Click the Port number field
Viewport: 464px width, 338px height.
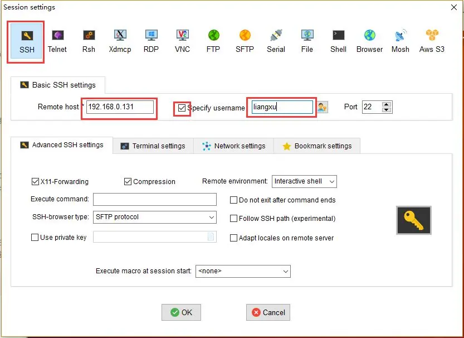(372, 107)
